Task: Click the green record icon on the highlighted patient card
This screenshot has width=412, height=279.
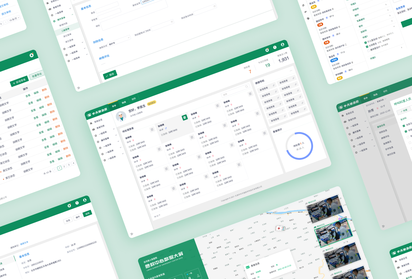Action: pos(184,117)
